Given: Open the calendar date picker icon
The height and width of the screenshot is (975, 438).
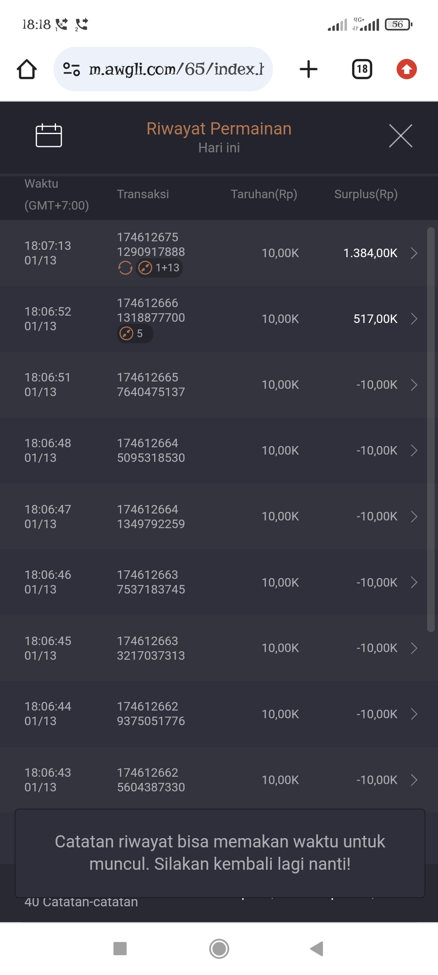Looking at the screenshot, I should [x=49, y=135].
